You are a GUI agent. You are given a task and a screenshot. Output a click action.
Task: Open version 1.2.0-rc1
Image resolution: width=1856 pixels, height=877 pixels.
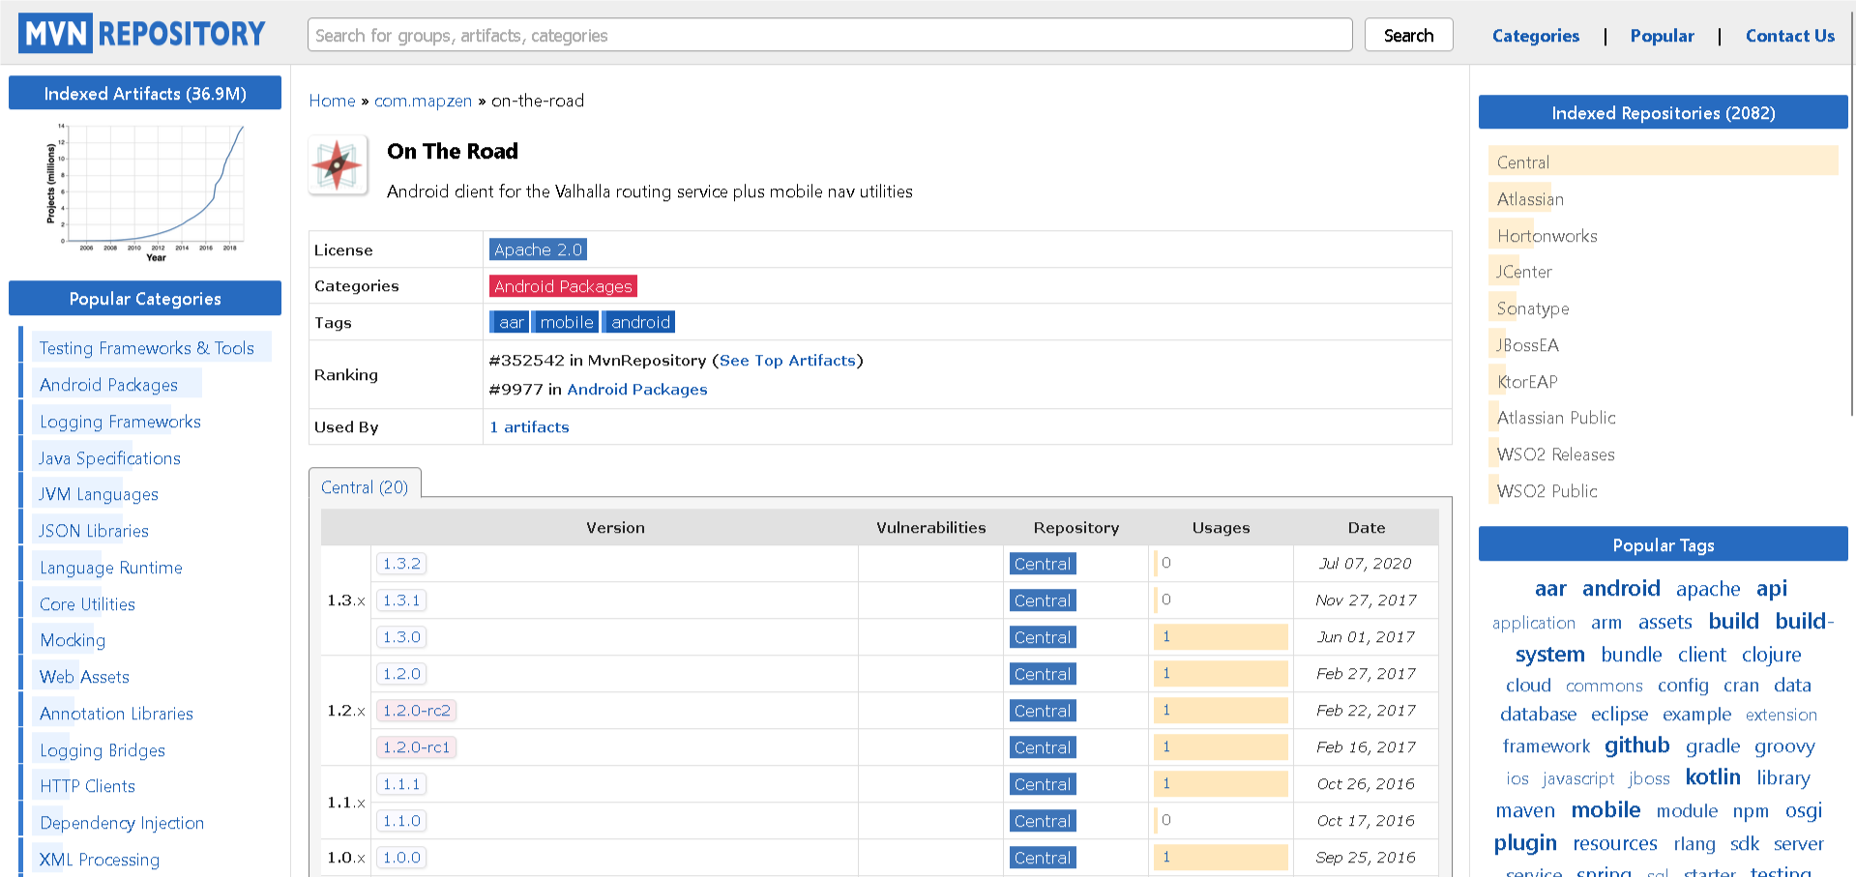[416, 747]
